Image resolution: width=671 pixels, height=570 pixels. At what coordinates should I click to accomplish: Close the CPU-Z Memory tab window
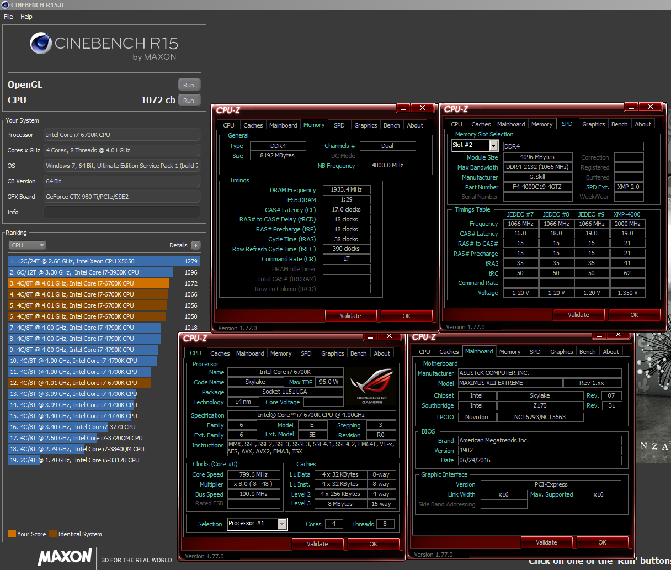[x=422, y=108]
